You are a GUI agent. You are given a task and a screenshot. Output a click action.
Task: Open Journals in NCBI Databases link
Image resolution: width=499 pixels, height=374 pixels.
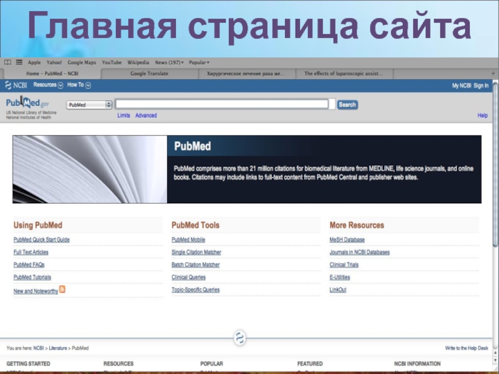click(360, 252)
